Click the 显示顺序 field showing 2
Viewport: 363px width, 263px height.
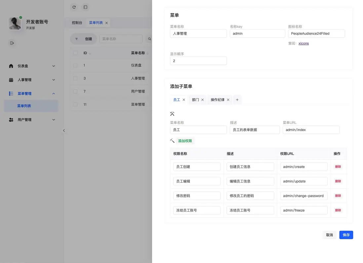click(198, 61)
